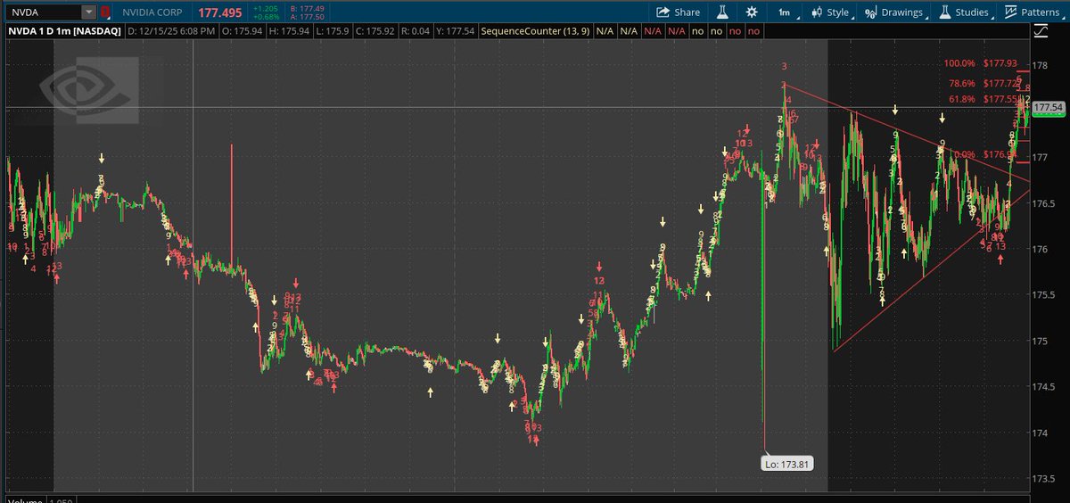
Task: Click the ask quote A: 177.50
Action: click(309, 17)
